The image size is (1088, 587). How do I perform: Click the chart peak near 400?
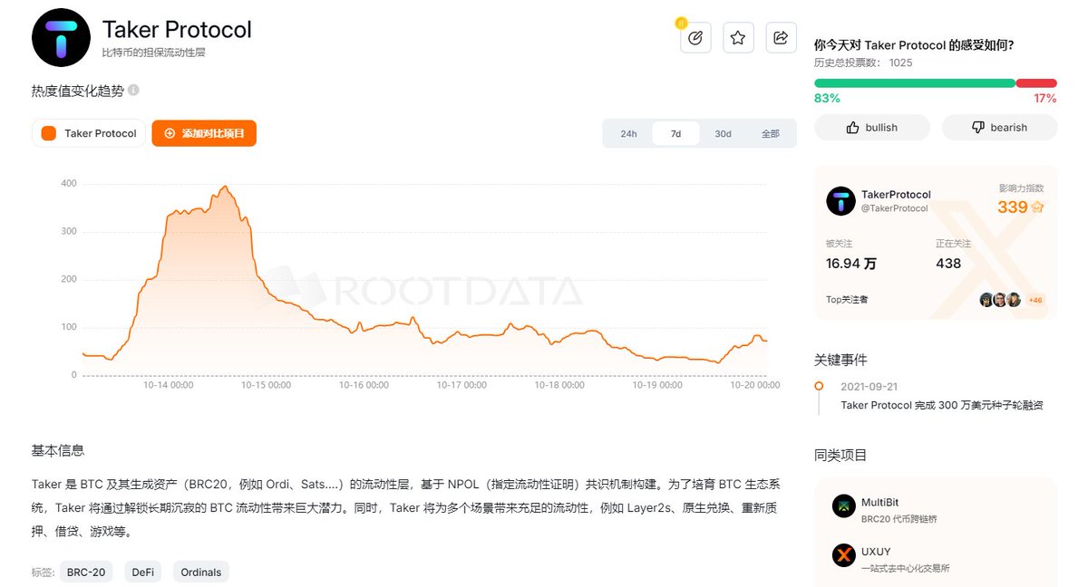point(225,187)
